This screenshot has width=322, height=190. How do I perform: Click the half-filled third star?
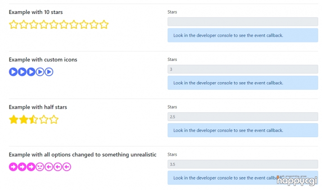(x=34, y=120)
